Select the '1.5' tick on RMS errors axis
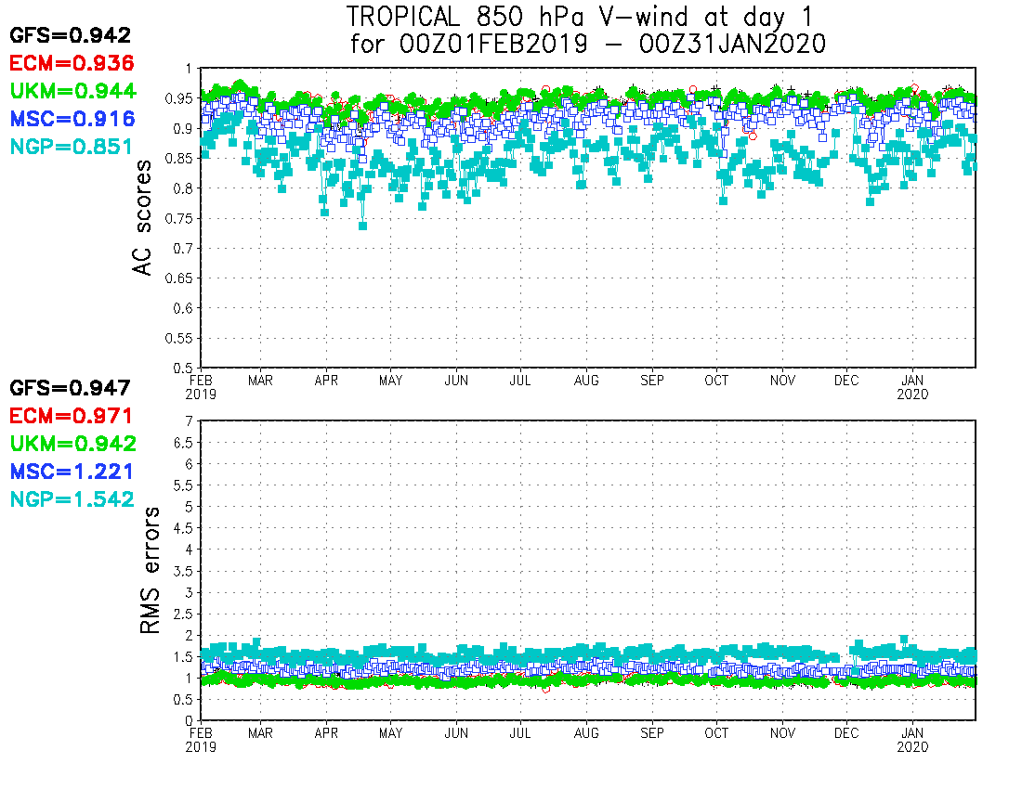 pyautogui.click(x=182, y=657)
